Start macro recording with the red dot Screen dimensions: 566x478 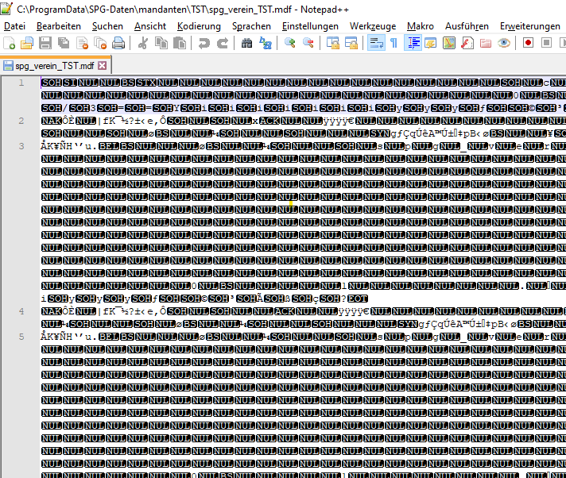(528, 43)
